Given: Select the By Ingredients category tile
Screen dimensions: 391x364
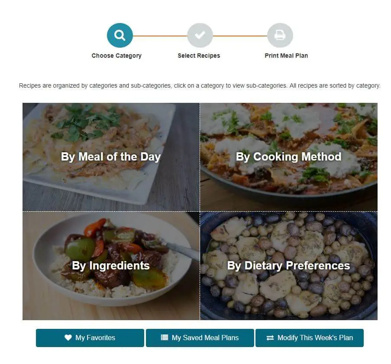Looking at the screenshot, I should 111,266.
